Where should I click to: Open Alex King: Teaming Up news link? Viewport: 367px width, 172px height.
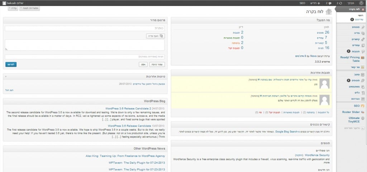[x=125, y=156]
